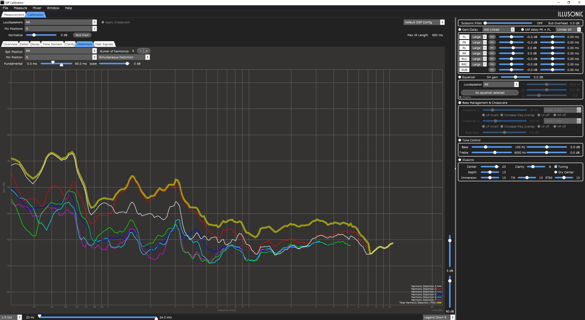Switch to the Measurement tab
The height and width of the screenshot is (320, 585).
coord(14,15)
